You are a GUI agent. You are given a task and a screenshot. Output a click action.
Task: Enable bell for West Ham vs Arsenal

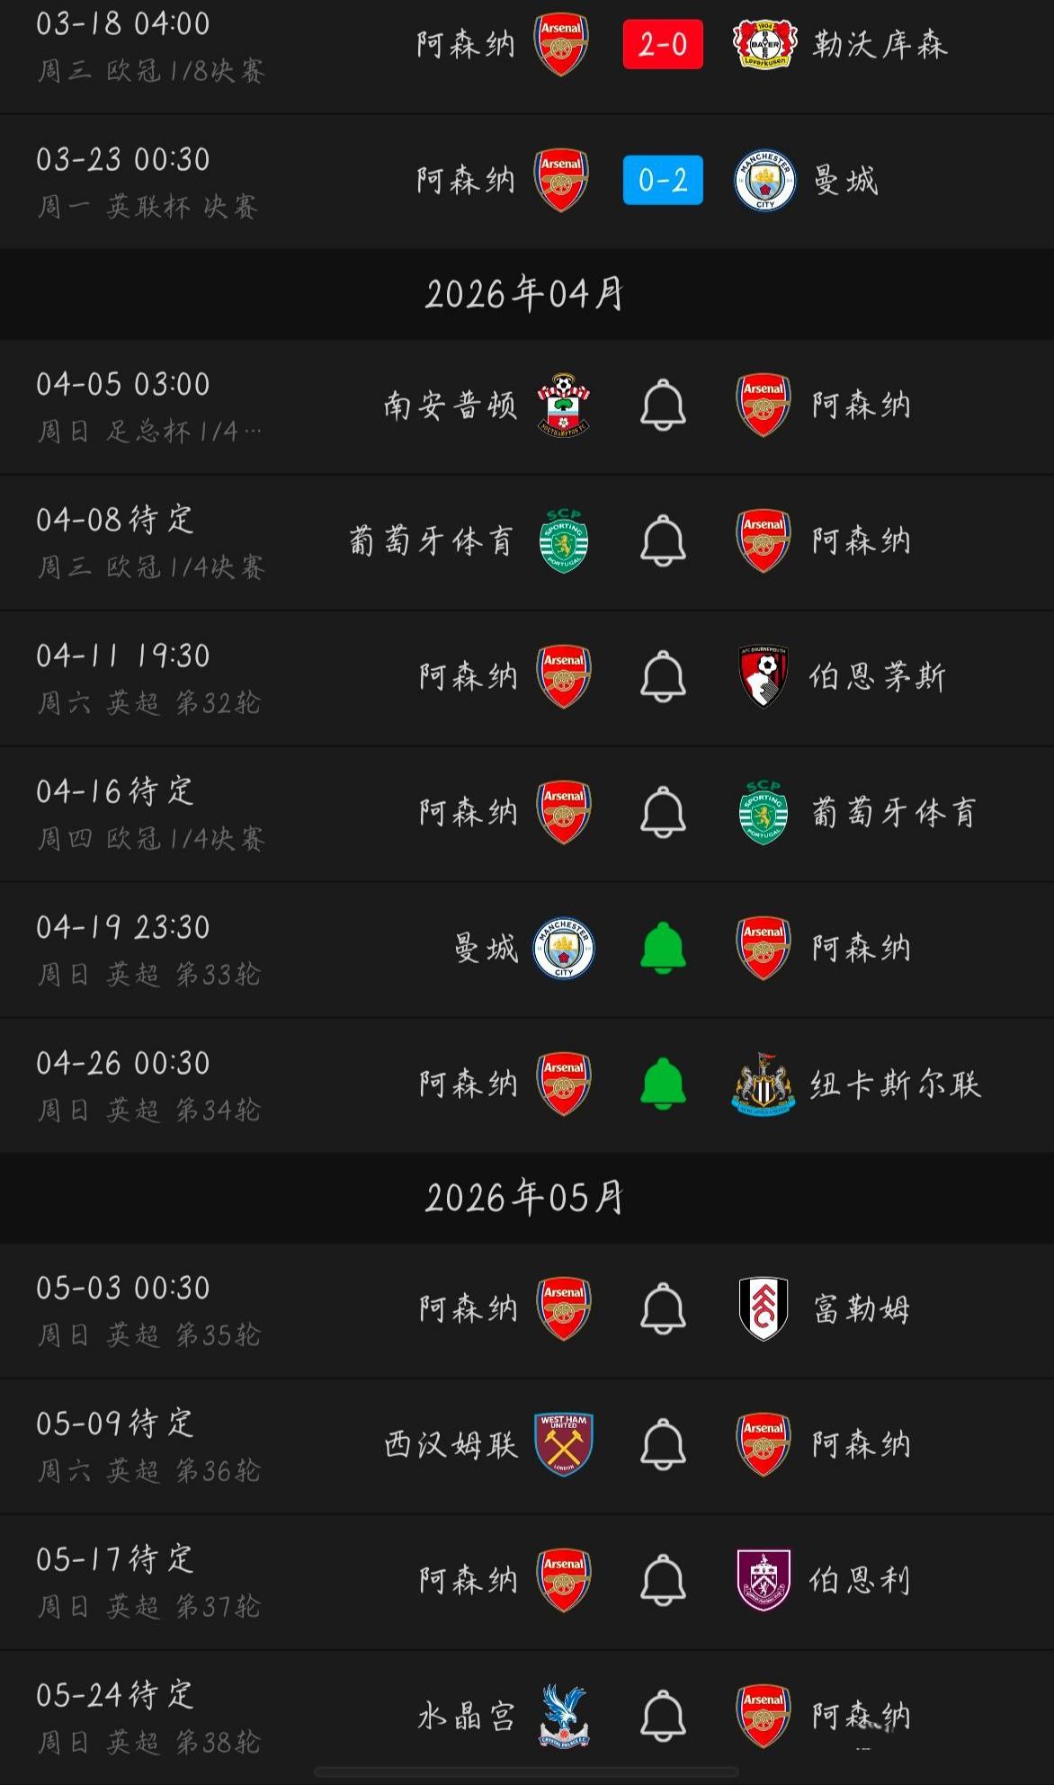[663, 1445]
